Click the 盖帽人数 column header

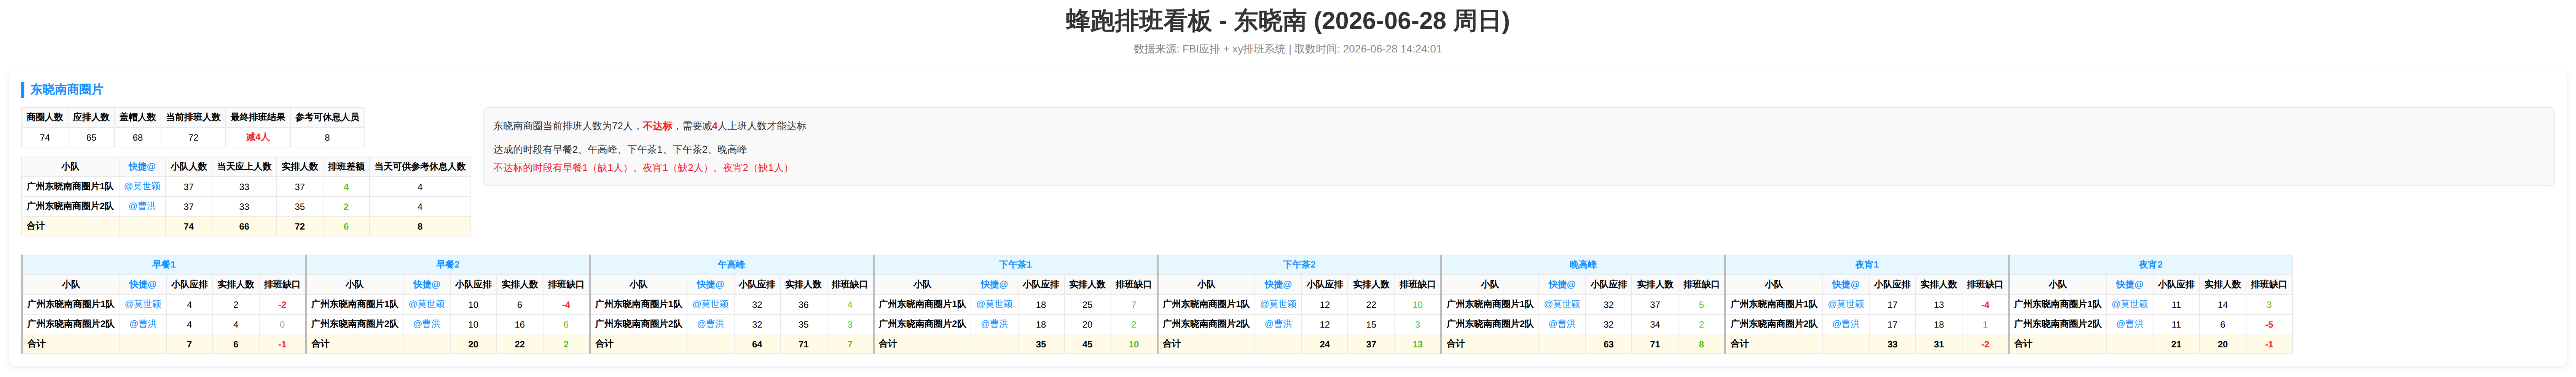click(138, 118)
